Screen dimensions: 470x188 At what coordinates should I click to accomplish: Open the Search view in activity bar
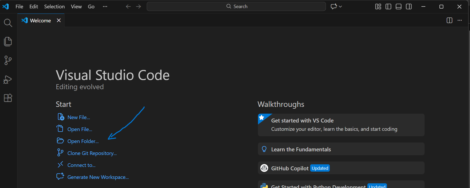point(8,23)
